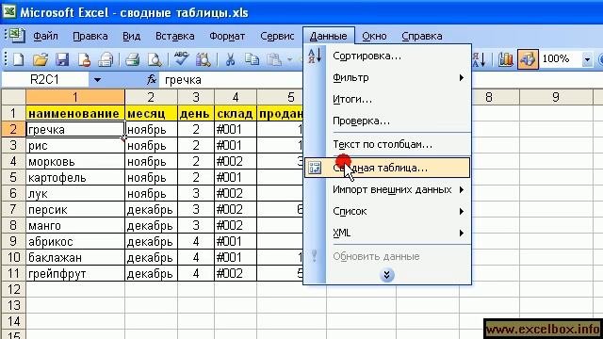Select column header 2
Screen dimensions: 603x339
pos(151,97)
